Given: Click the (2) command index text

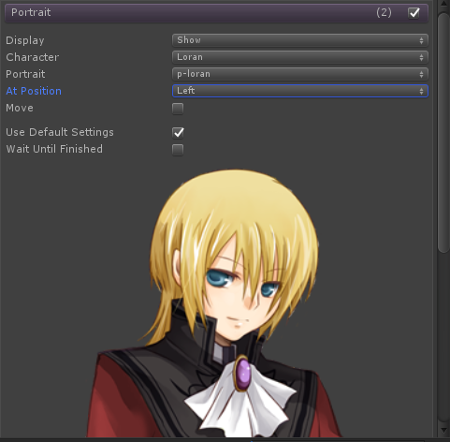Looking at the screenshot, I should (384, 12).
